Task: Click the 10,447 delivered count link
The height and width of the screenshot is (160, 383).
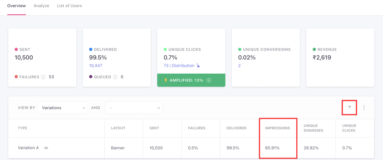Action: coord(95,66)
